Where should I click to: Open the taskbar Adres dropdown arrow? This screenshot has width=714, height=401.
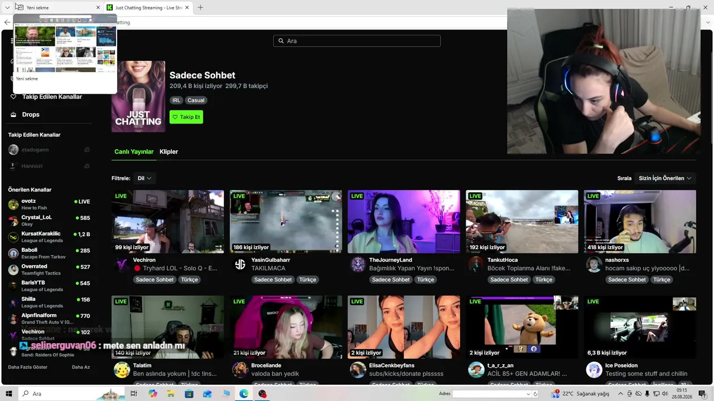[x=528, y=394]
